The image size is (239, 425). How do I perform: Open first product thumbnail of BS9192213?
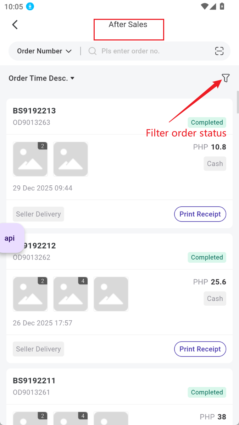(30, 159)
